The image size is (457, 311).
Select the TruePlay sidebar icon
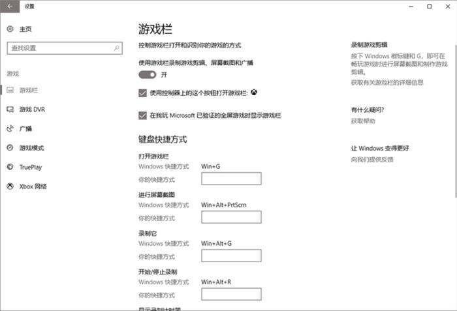10,167
